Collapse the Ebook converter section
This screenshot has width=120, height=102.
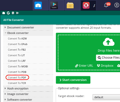(28, 33)
